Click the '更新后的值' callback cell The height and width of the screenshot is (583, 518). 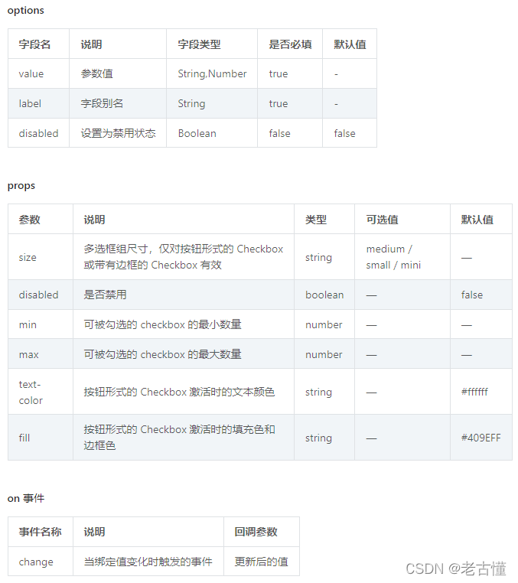(x=261, y=562)
